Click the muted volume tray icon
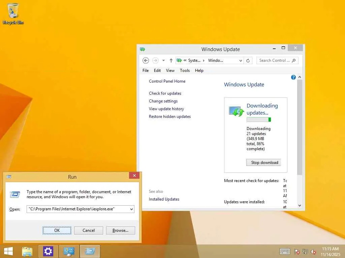 [313, 252]
